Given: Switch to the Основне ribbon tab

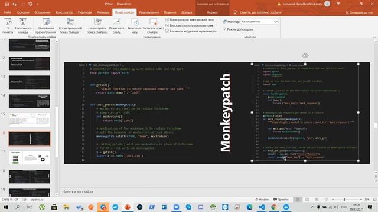Looking at the screenshot, I should (x=23, y=12).
